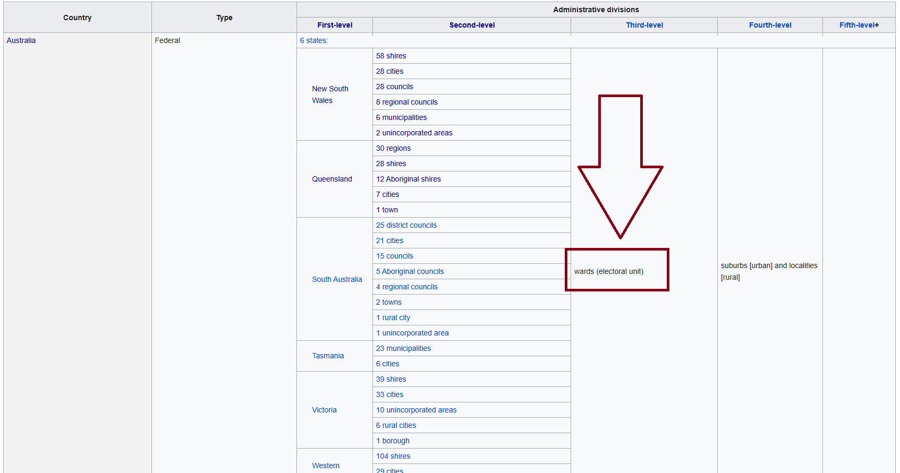The image size is (900, 473).
Task: Click the '25 district councils' link
Action: coord(406,225)
